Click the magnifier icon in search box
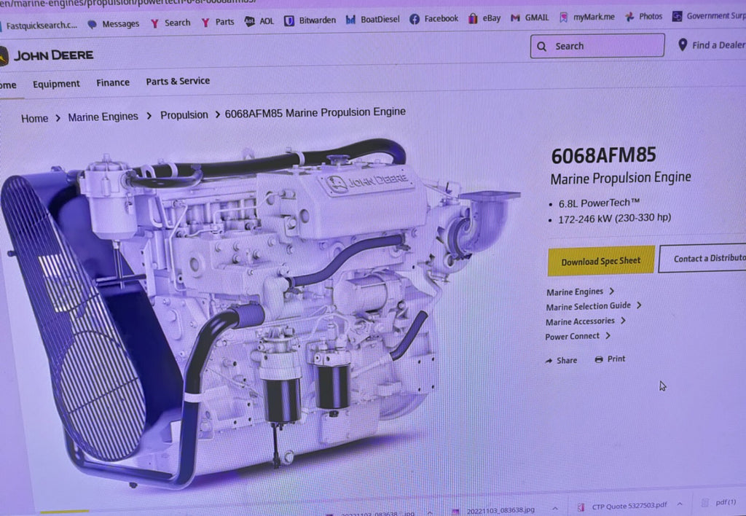Viewport: 746px width, 516px height. [x=541, y=47]
